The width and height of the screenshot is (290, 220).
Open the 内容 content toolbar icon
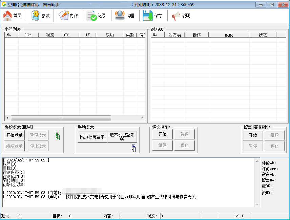(x=69, y=16)
